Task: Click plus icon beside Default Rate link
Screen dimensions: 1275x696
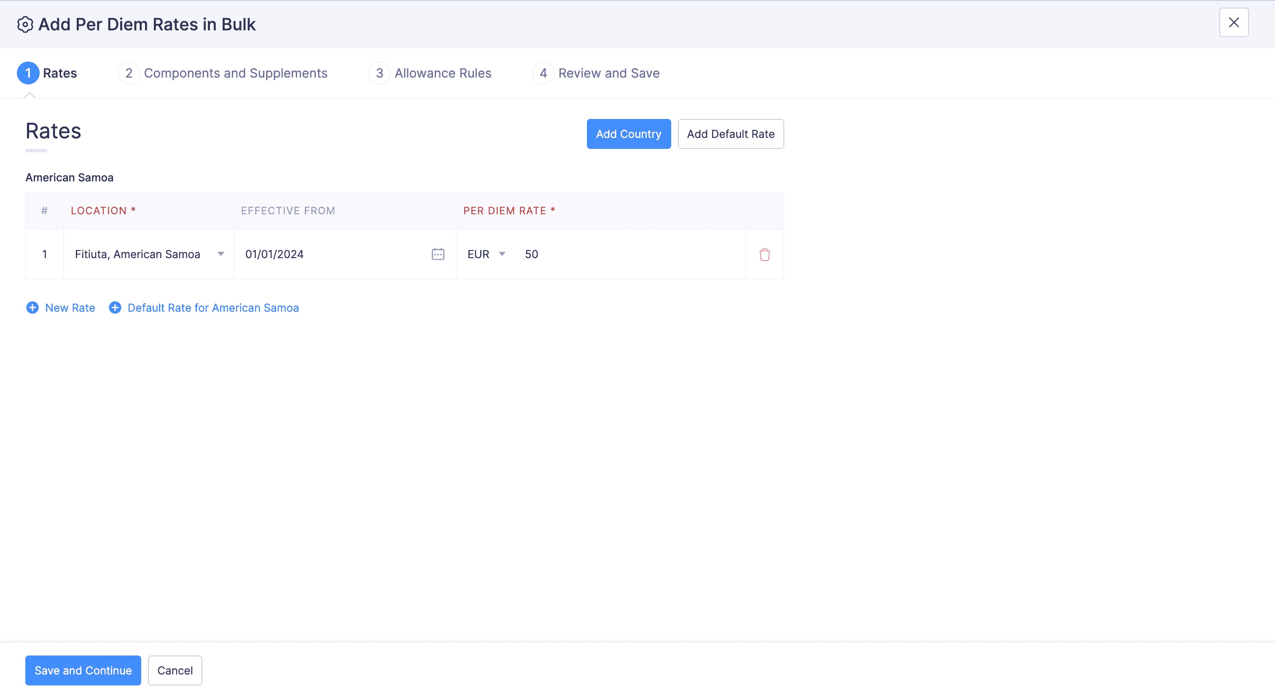Action: 115,308
